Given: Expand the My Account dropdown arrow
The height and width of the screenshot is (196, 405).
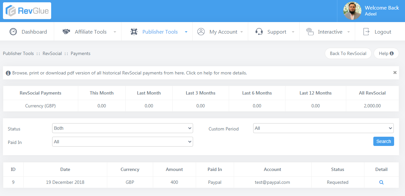Looking at the screenshot, I should point(242,32).
